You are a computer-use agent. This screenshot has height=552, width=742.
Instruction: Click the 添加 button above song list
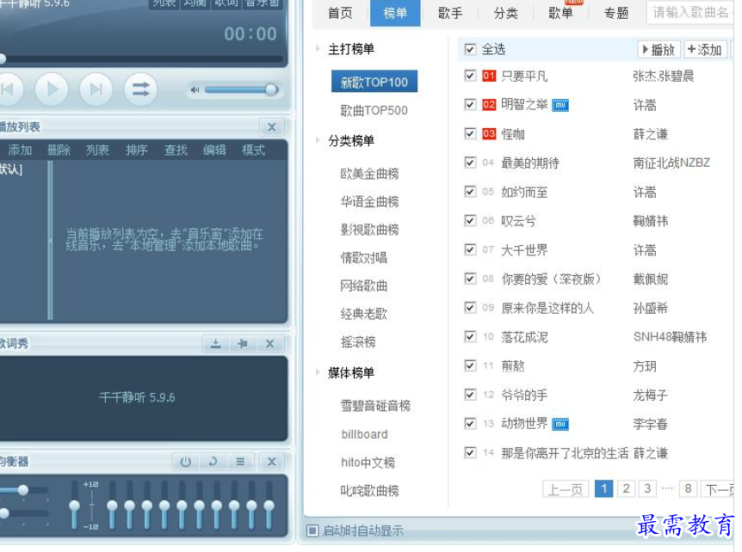[x=705, y=50]
